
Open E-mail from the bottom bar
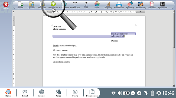[25, 93]
